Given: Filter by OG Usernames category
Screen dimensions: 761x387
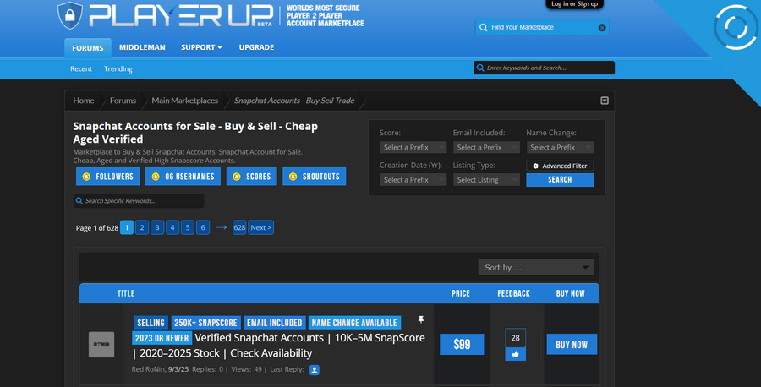Looking at the screenshot, I should (183, 177).
